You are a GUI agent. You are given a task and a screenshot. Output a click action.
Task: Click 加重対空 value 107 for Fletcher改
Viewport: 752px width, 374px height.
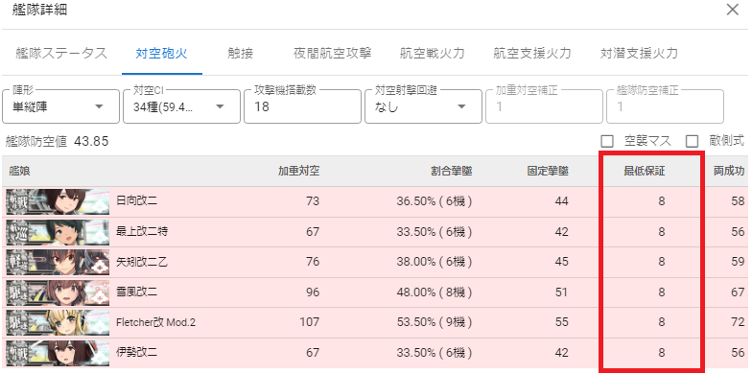tap(308, 322)
